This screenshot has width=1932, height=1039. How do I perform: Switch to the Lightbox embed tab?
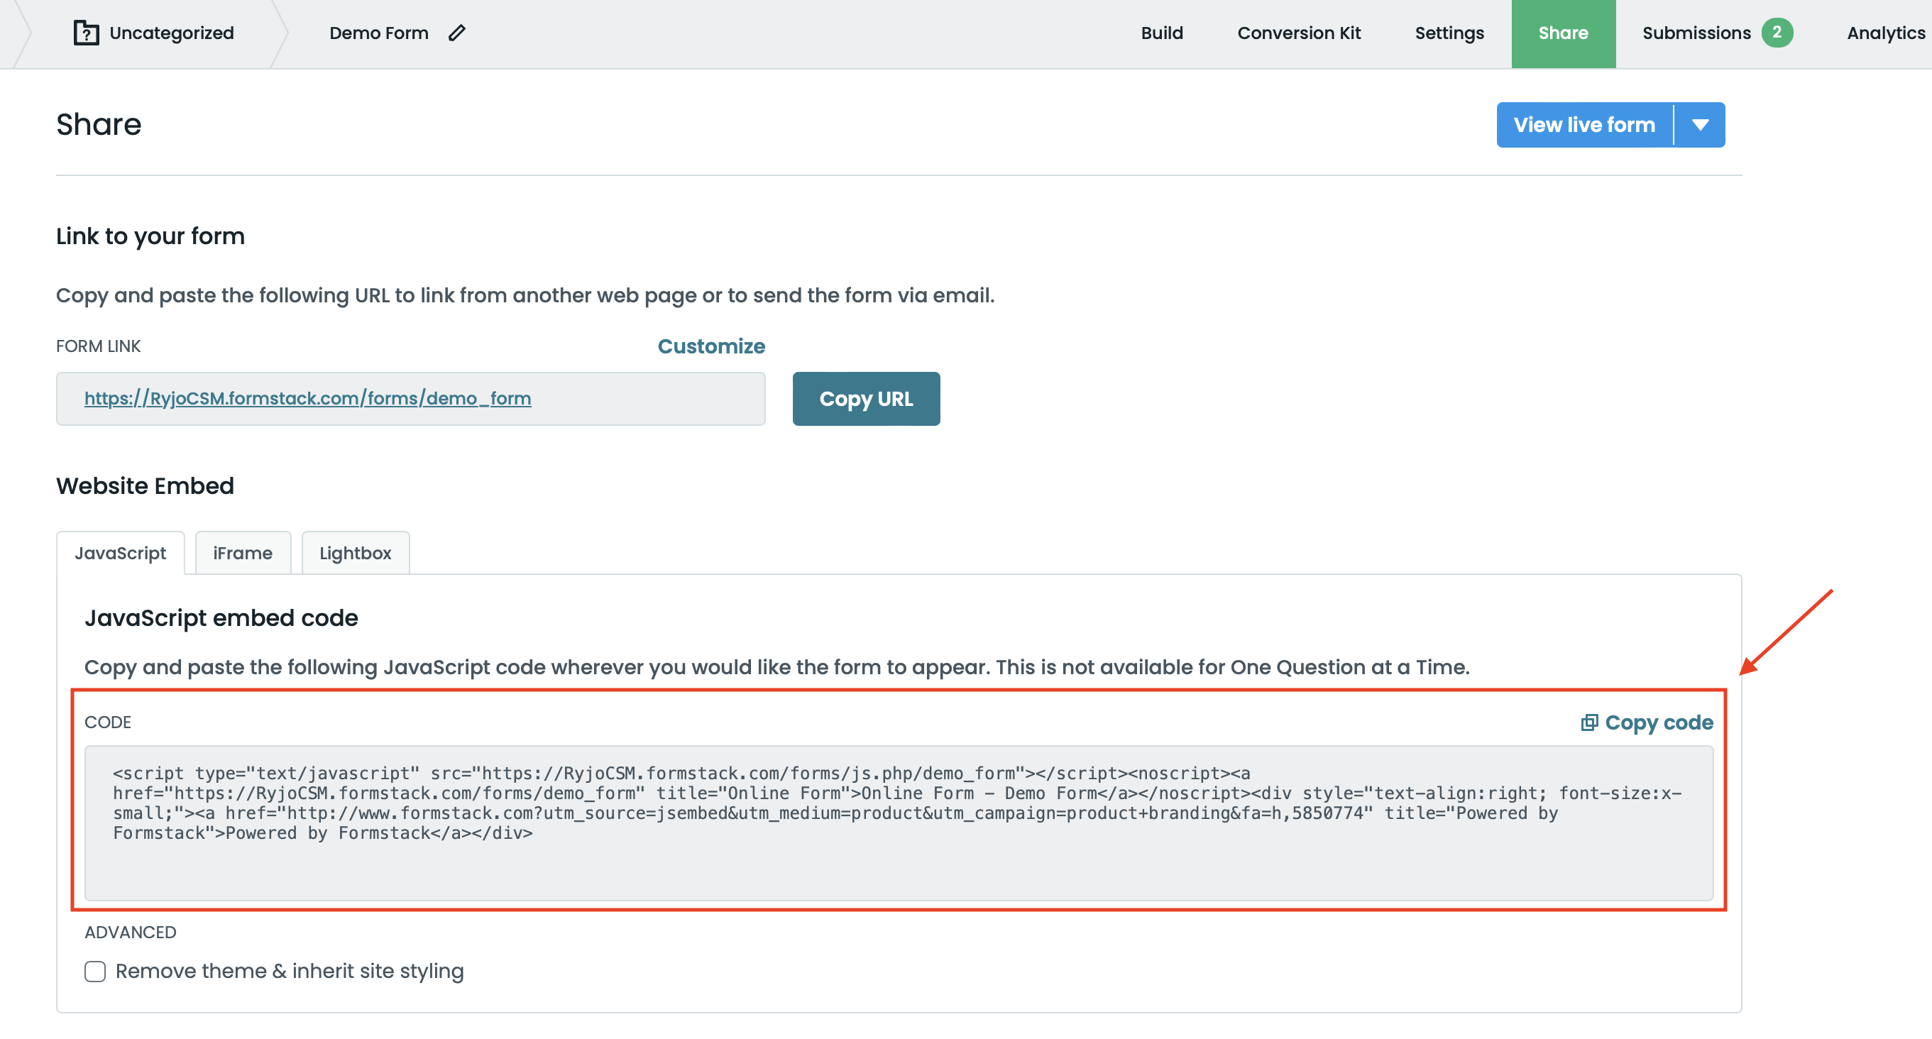355,553
